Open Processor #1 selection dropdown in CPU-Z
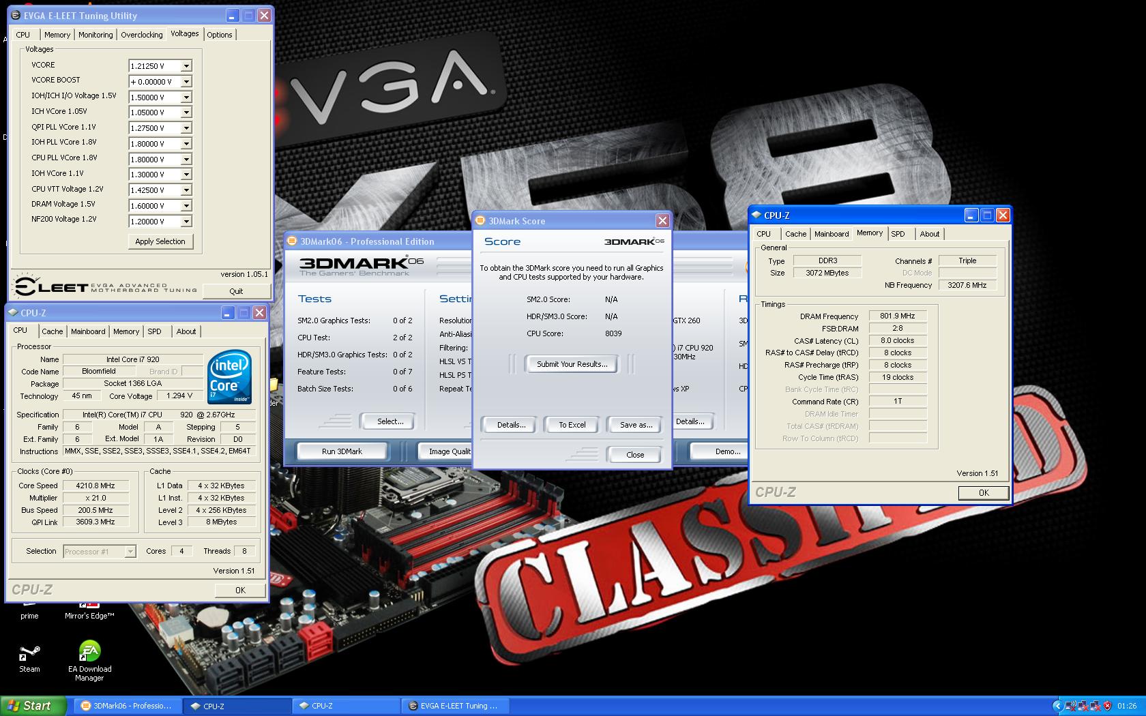The width and height of the screenshot is (1146, 716). click(130, 552)
